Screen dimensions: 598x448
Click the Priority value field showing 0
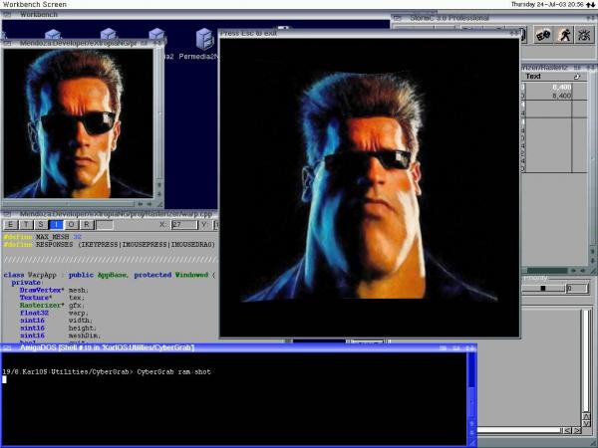[x=577, y=289]
